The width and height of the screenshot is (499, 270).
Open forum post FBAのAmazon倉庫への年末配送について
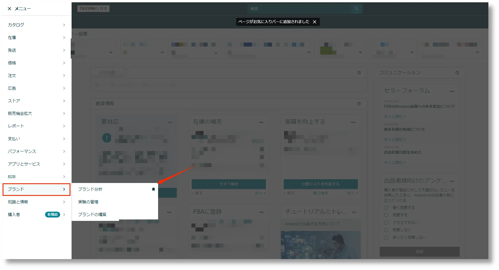pos(419,107)
